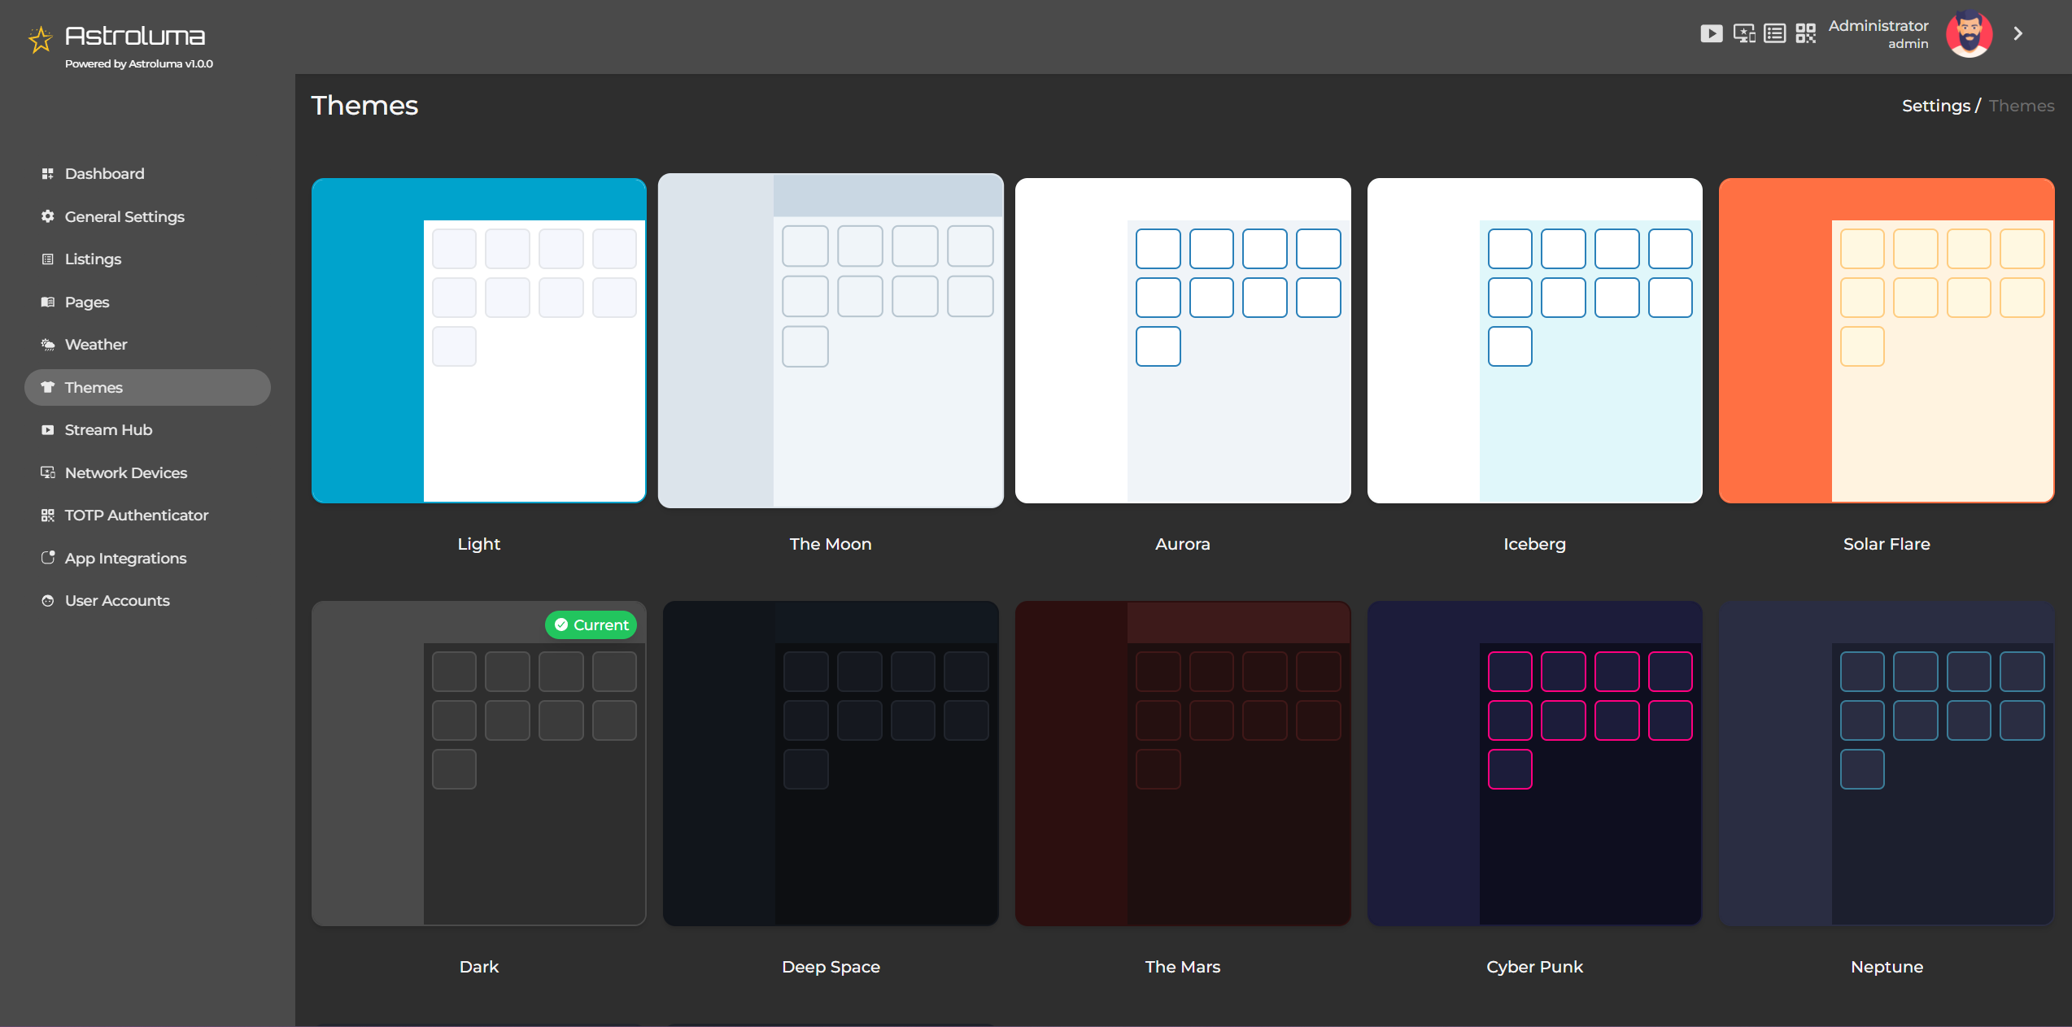The width and height of the screenshot is (2072, 1027).
Task: Click the Administrator profile avatar
Action: [x=1969, y=33]
